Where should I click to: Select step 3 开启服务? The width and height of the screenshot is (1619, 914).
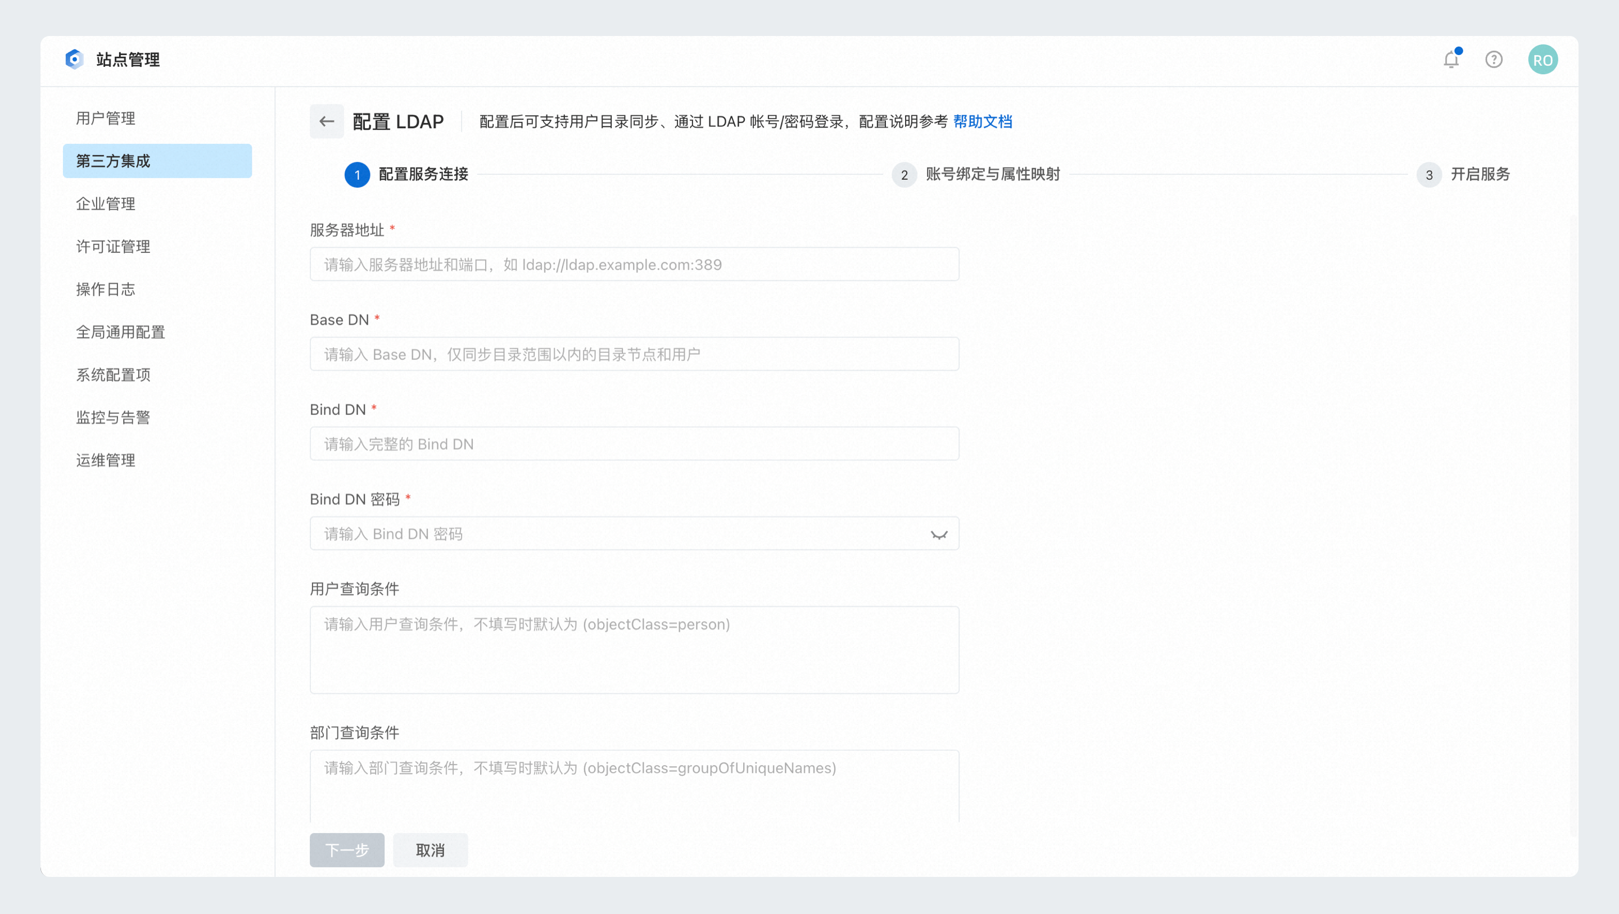pos(1464,175)
